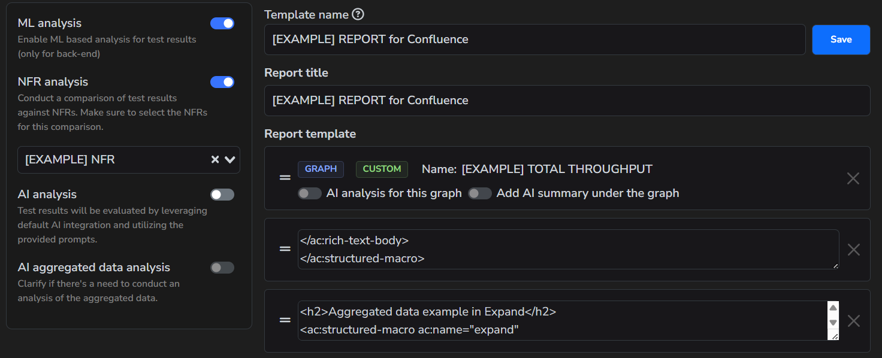
Task: Enable AI analysis for this graph
Action: tap(310, 193)
